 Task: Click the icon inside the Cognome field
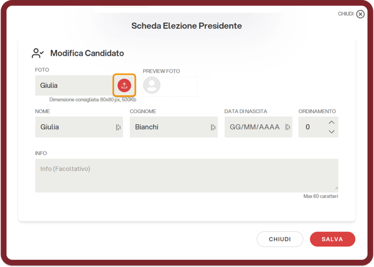(213, 127)
